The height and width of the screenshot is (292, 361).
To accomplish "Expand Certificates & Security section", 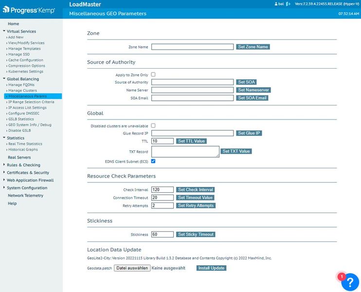I will [28, 172].
